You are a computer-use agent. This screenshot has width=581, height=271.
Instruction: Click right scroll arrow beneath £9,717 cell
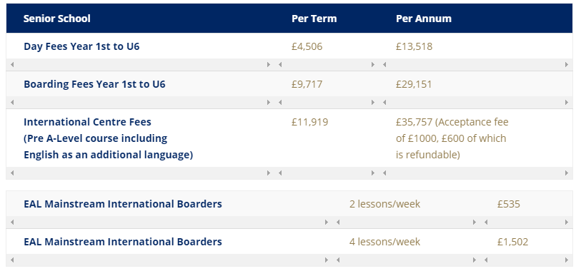click(373, 103)
